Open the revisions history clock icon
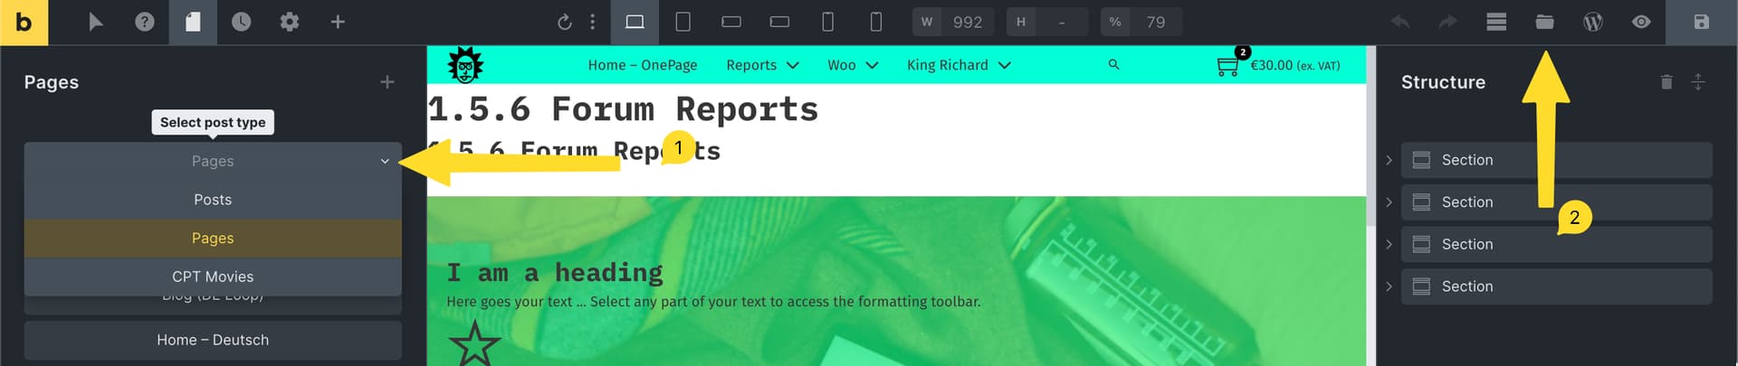 click(x=241, y=22)
